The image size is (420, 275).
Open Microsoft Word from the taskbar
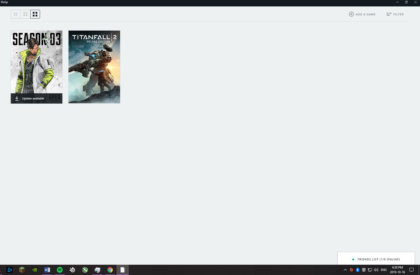pyautogui.click(x=47, y=270)
